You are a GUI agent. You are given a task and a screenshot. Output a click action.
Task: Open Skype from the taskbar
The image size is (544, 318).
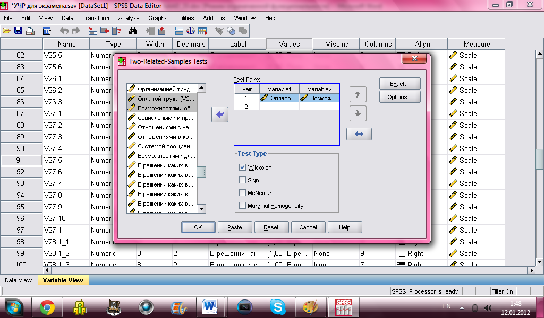click(278, 307)
